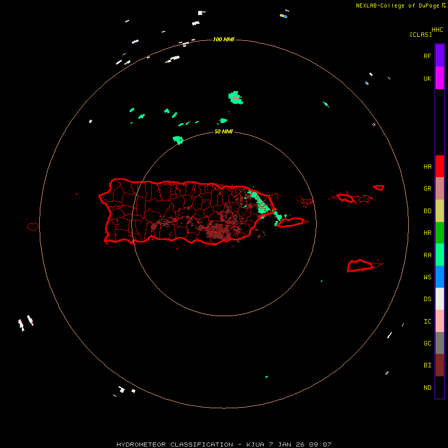This screenshot has height=448, width=448.
Task: Click the rain echo over eastern Puerto Rico coast
Action: coord(261,204)
